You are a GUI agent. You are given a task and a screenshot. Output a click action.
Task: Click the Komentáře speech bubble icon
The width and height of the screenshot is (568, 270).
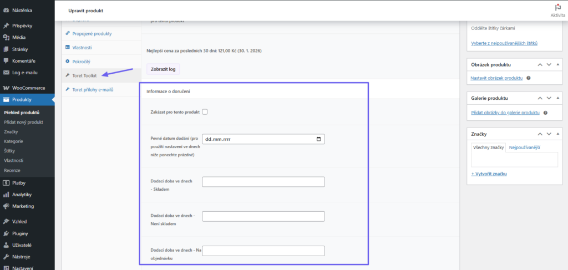[x=6, y=61]
